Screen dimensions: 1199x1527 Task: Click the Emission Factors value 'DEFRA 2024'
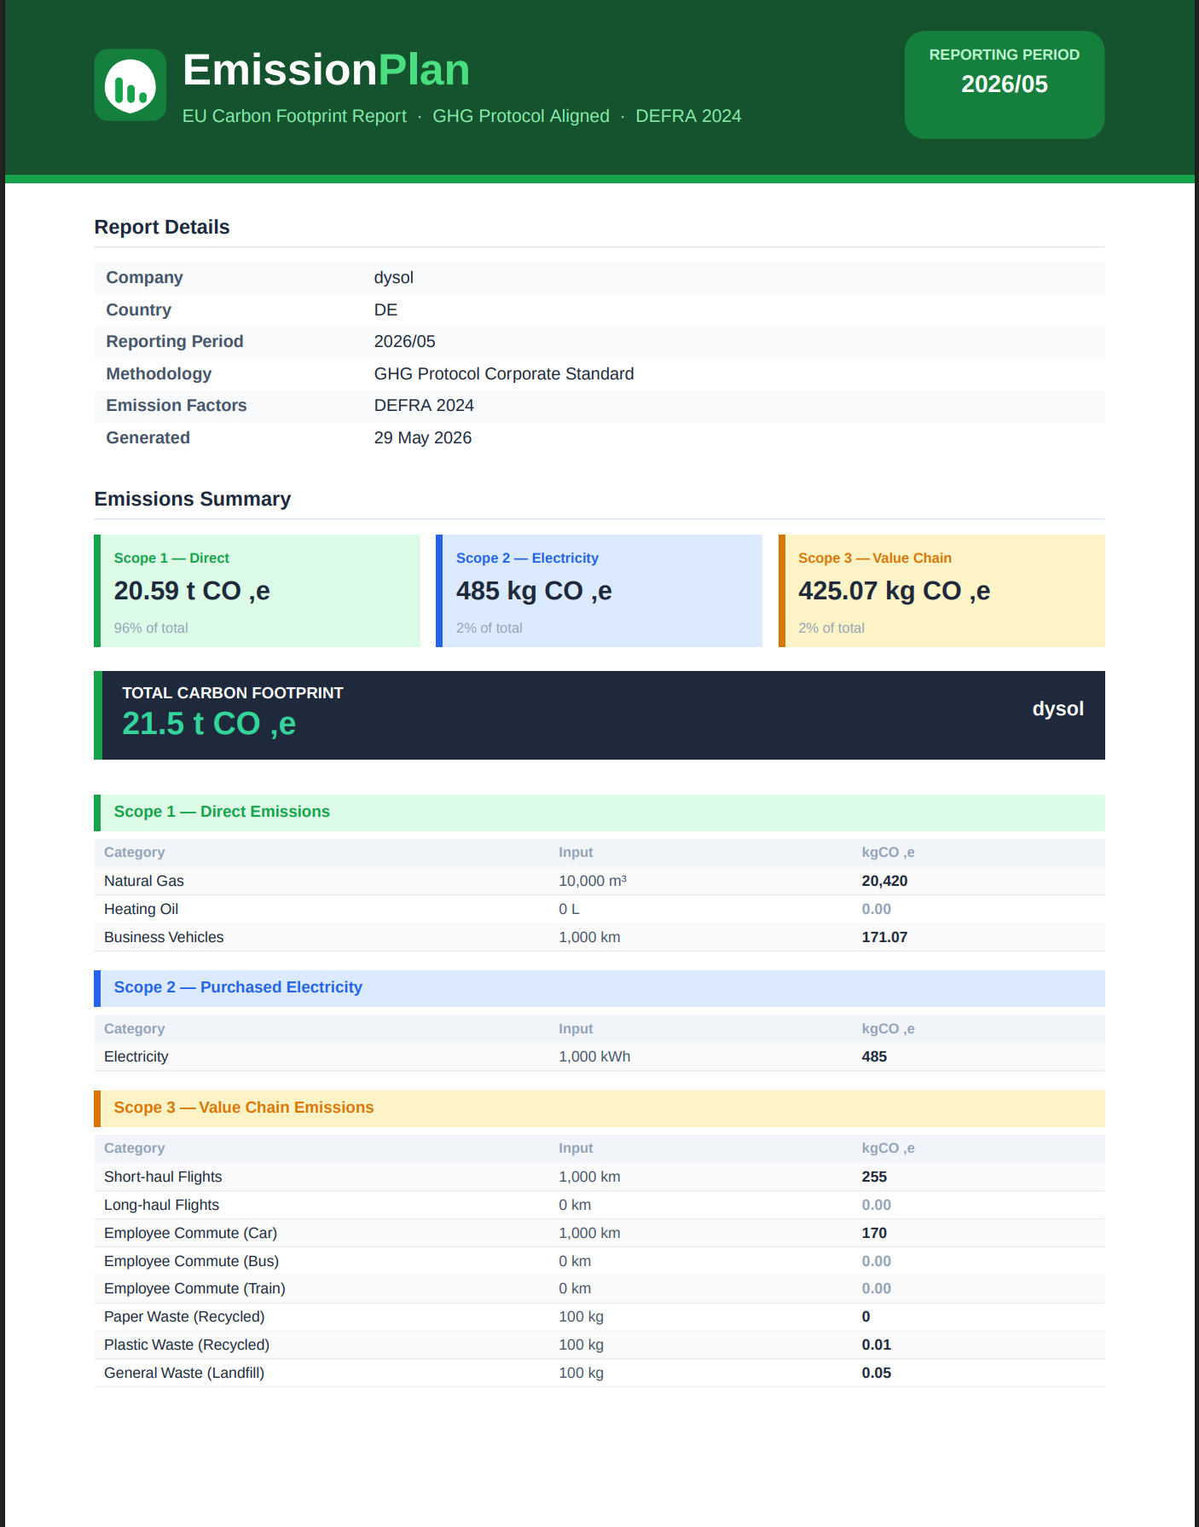[x=424, y=406]
